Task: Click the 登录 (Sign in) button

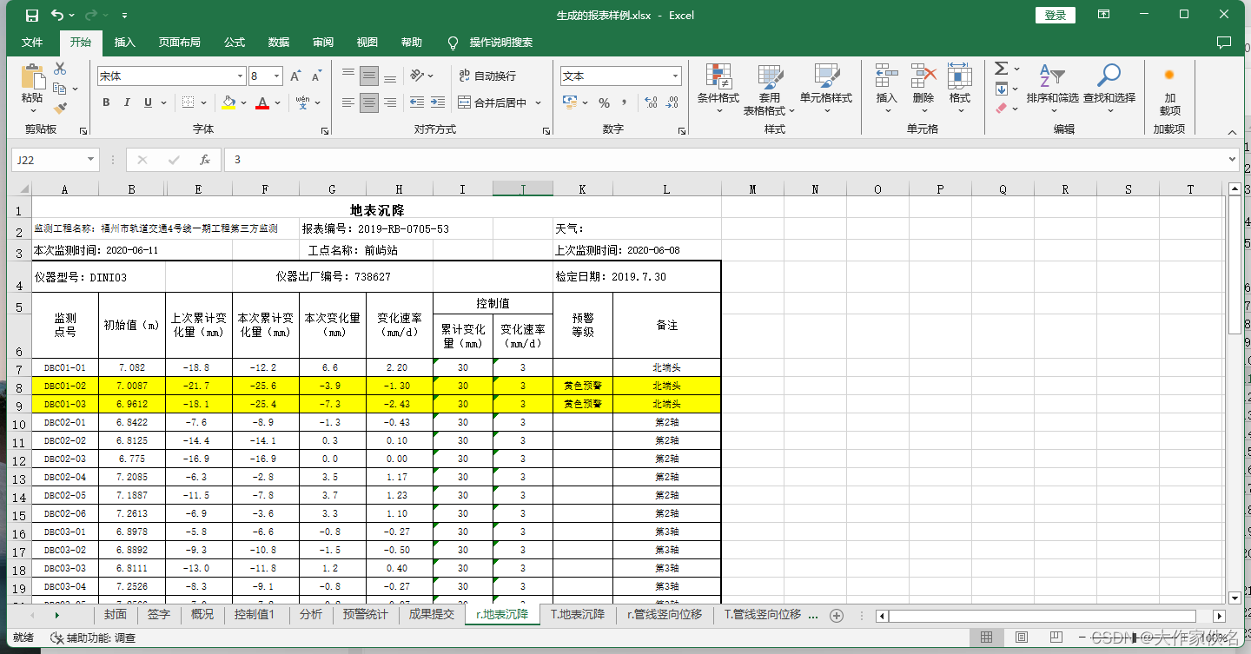Action: 1056,15
